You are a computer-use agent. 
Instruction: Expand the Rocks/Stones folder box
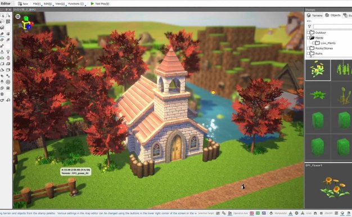[308, 48]
